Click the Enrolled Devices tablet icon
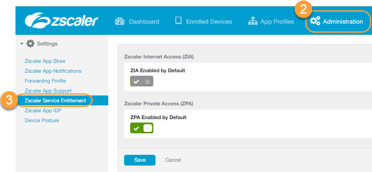Viewport: 372px width, 172px height. [178, 21]
